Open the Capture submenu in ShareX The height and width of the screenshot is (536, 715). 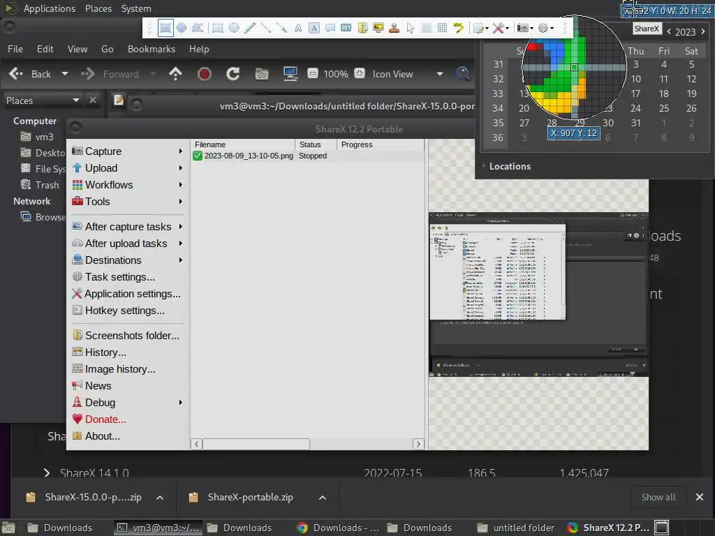point(127,151)
